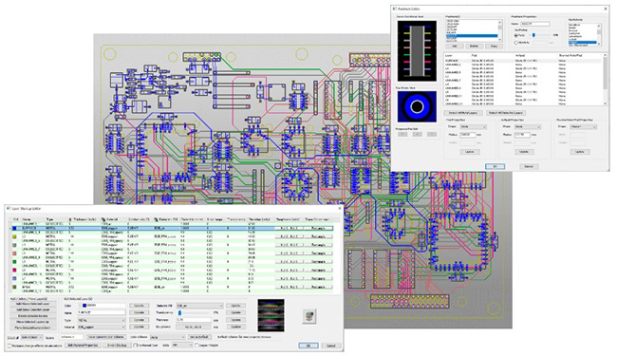Click OK in Padstack Editor
The width and height of the screenshot is (617, 356).
495,166
